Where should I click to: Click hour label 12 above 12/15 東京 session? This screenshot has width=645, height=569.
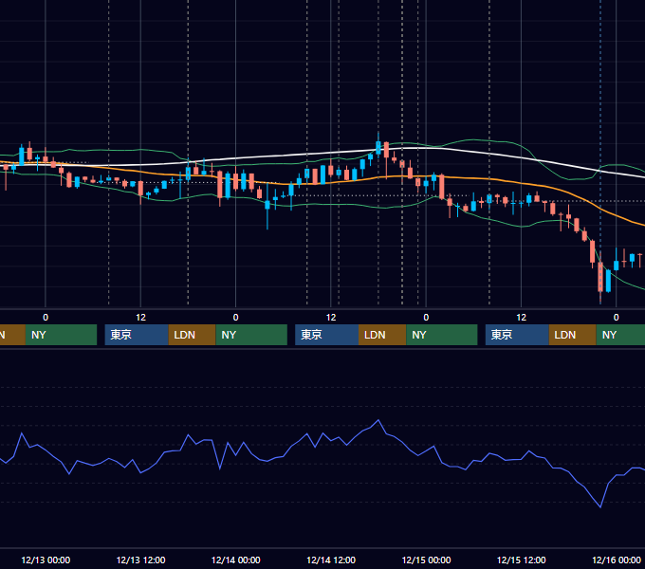pos(521,318)
